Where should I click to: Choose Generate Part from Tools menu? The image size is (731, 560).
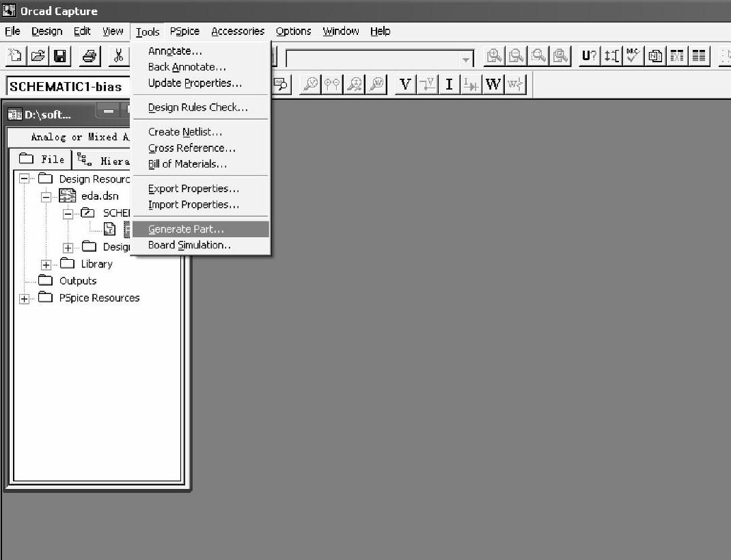201,229
